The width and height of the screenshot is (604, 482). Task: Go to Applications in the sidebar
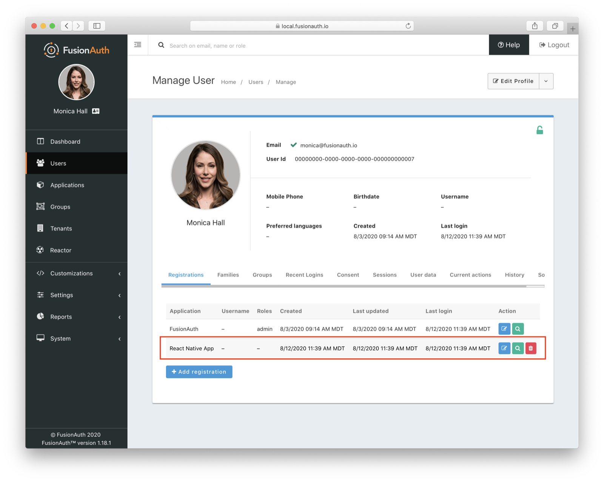tap(77, 185)
